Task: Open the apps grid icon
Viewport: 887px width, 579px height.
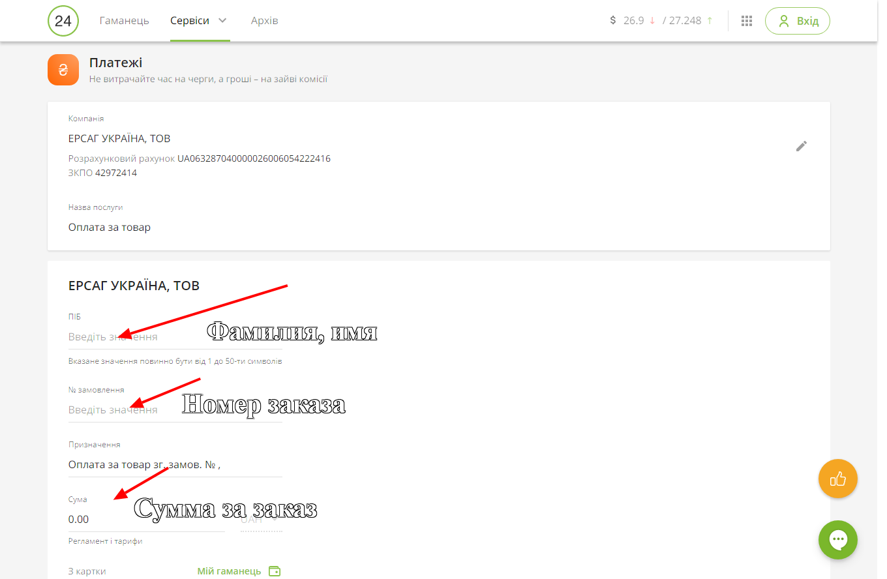Action: tap(747, 21)
